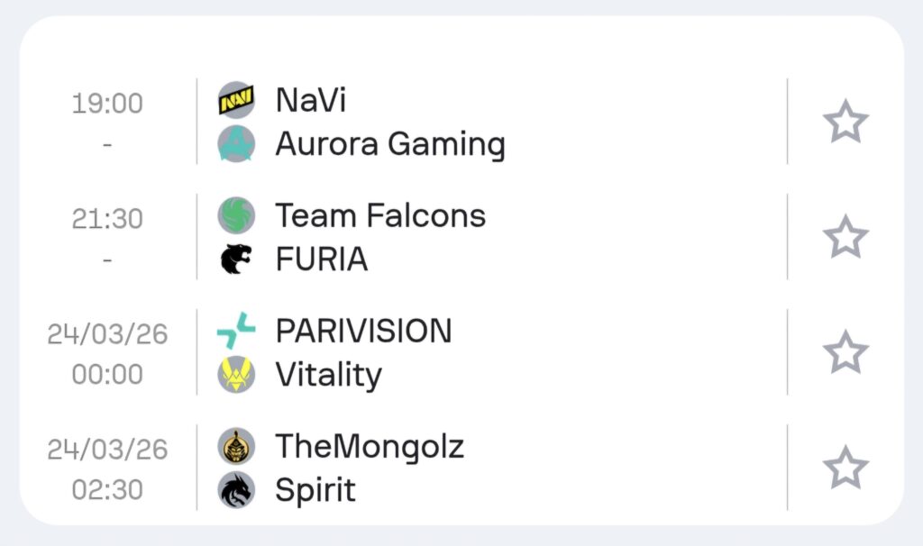Click the NaVi team logo

click(x=236, y=100)
